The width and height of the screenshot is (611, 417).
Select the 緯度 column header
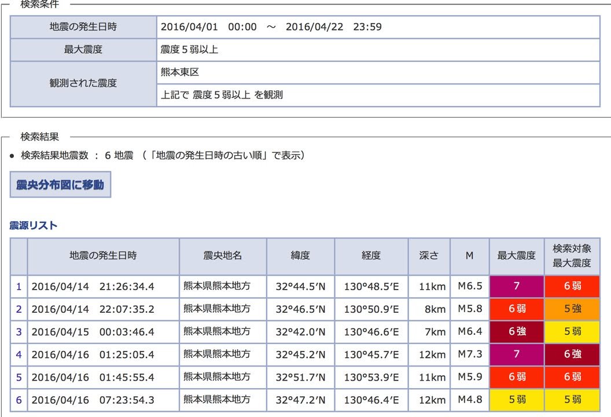point(300,255)
